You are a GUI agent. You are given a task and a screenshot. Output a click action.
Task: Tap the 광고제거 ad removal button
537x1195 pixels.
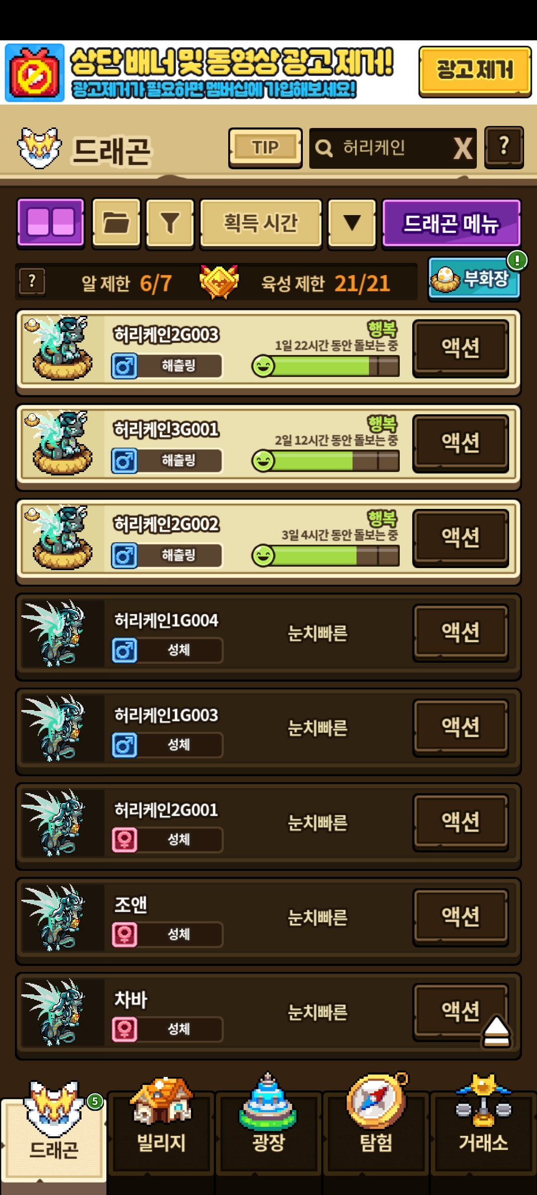[x=475, y=71]
